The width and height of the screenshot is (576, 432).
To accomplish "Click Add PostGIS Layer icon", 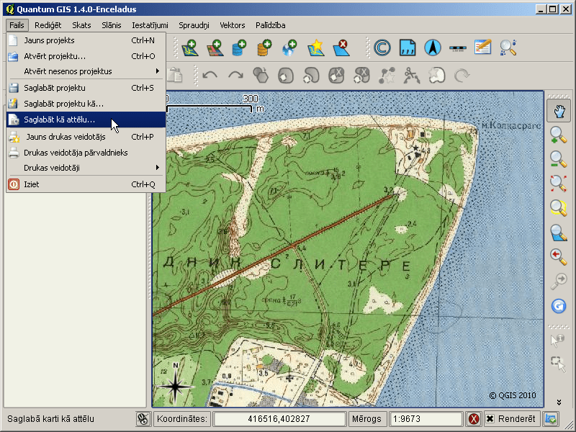I will (x=239, y=48).
